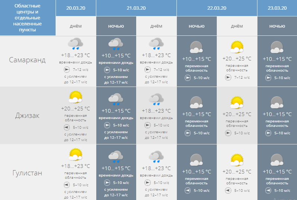The height and width of the screenshot is (200, 297).
Task: Click Gulistan's rain cloud icon for 21.03.20 daytime
Action: click(x=156, y=156)
